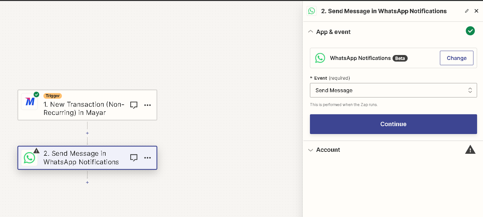The height and width of the screenshot is (217, 483).
Task: Click the Trigger label badge
Action: [53, 96]
